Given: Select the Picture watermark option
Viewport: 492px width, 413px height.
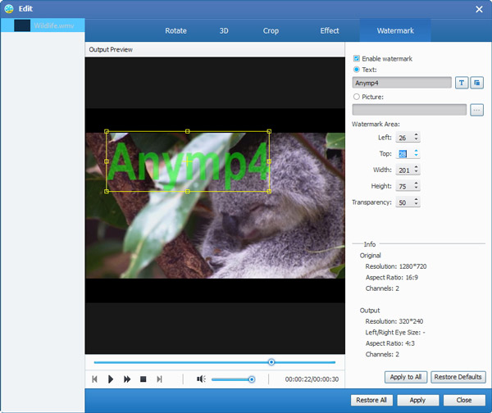Looking at the screenshot, I should pos(357,97).
